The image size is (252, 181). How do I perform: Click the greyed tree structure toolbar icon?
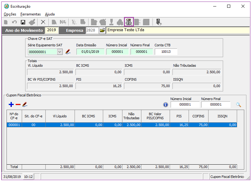[74, 22]
